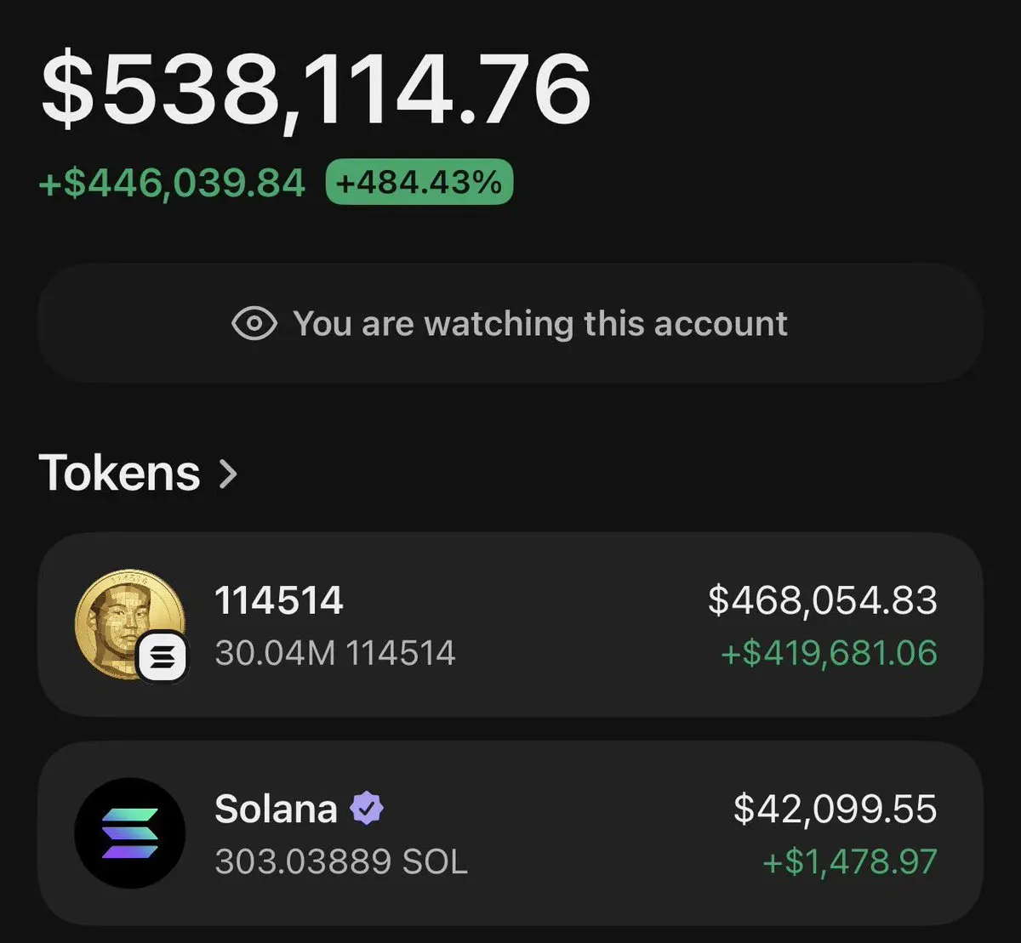Click the purple verified badge next to Solana
Screen dimensions: 1021x943
click(x=367, y=810)
